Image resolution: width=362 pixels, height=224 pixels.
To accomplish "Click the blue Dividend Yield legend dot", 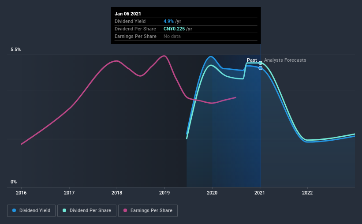I will (14, 210).
